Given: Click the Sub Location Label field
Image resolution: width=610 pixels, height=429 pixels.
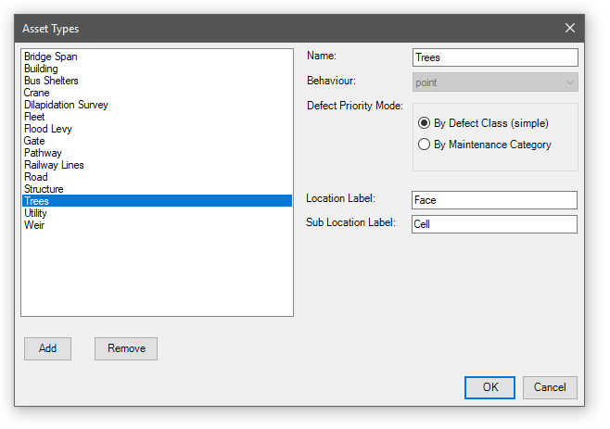Looking at the screenshot, I should tap(495, 224).
